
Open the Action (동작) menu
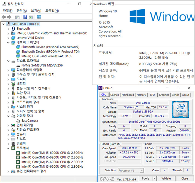[x=22, y=11]
